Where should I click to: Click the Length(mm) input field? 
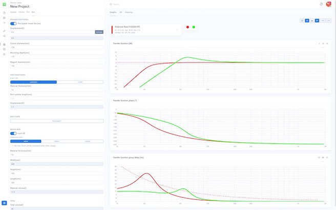coord(57,182)
